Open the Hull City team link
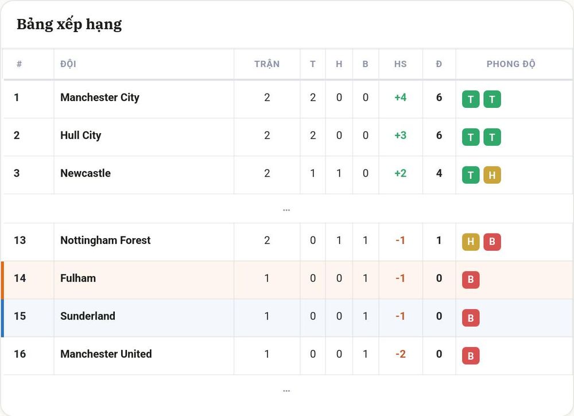574x416 pixels. 80,135
